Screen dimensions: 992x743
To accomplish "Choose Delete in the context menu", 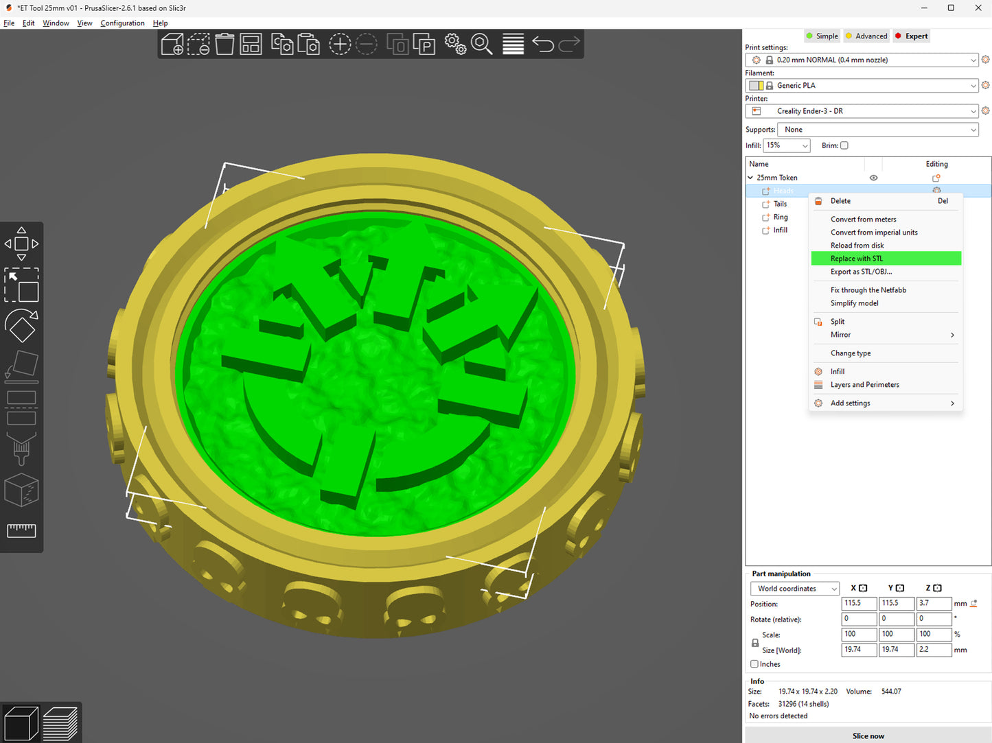I will tap(886, 201).
